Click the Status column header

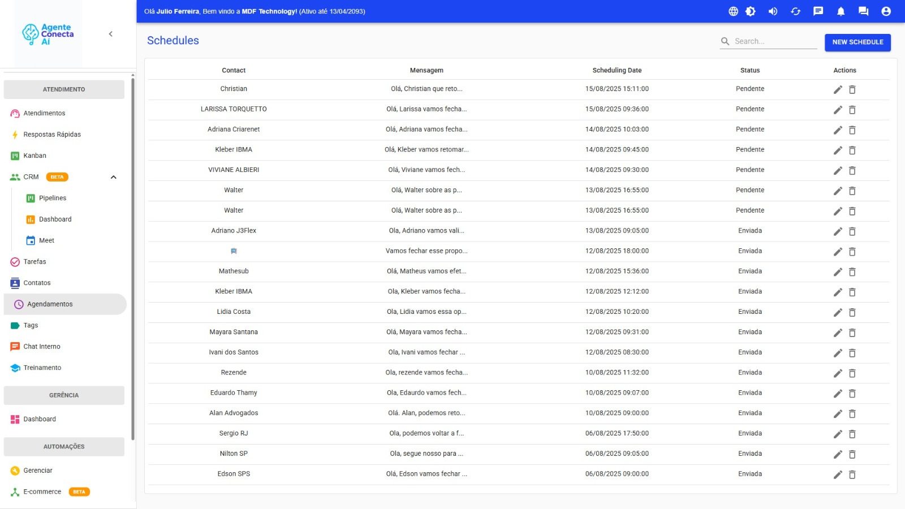[x=750, y=71]
